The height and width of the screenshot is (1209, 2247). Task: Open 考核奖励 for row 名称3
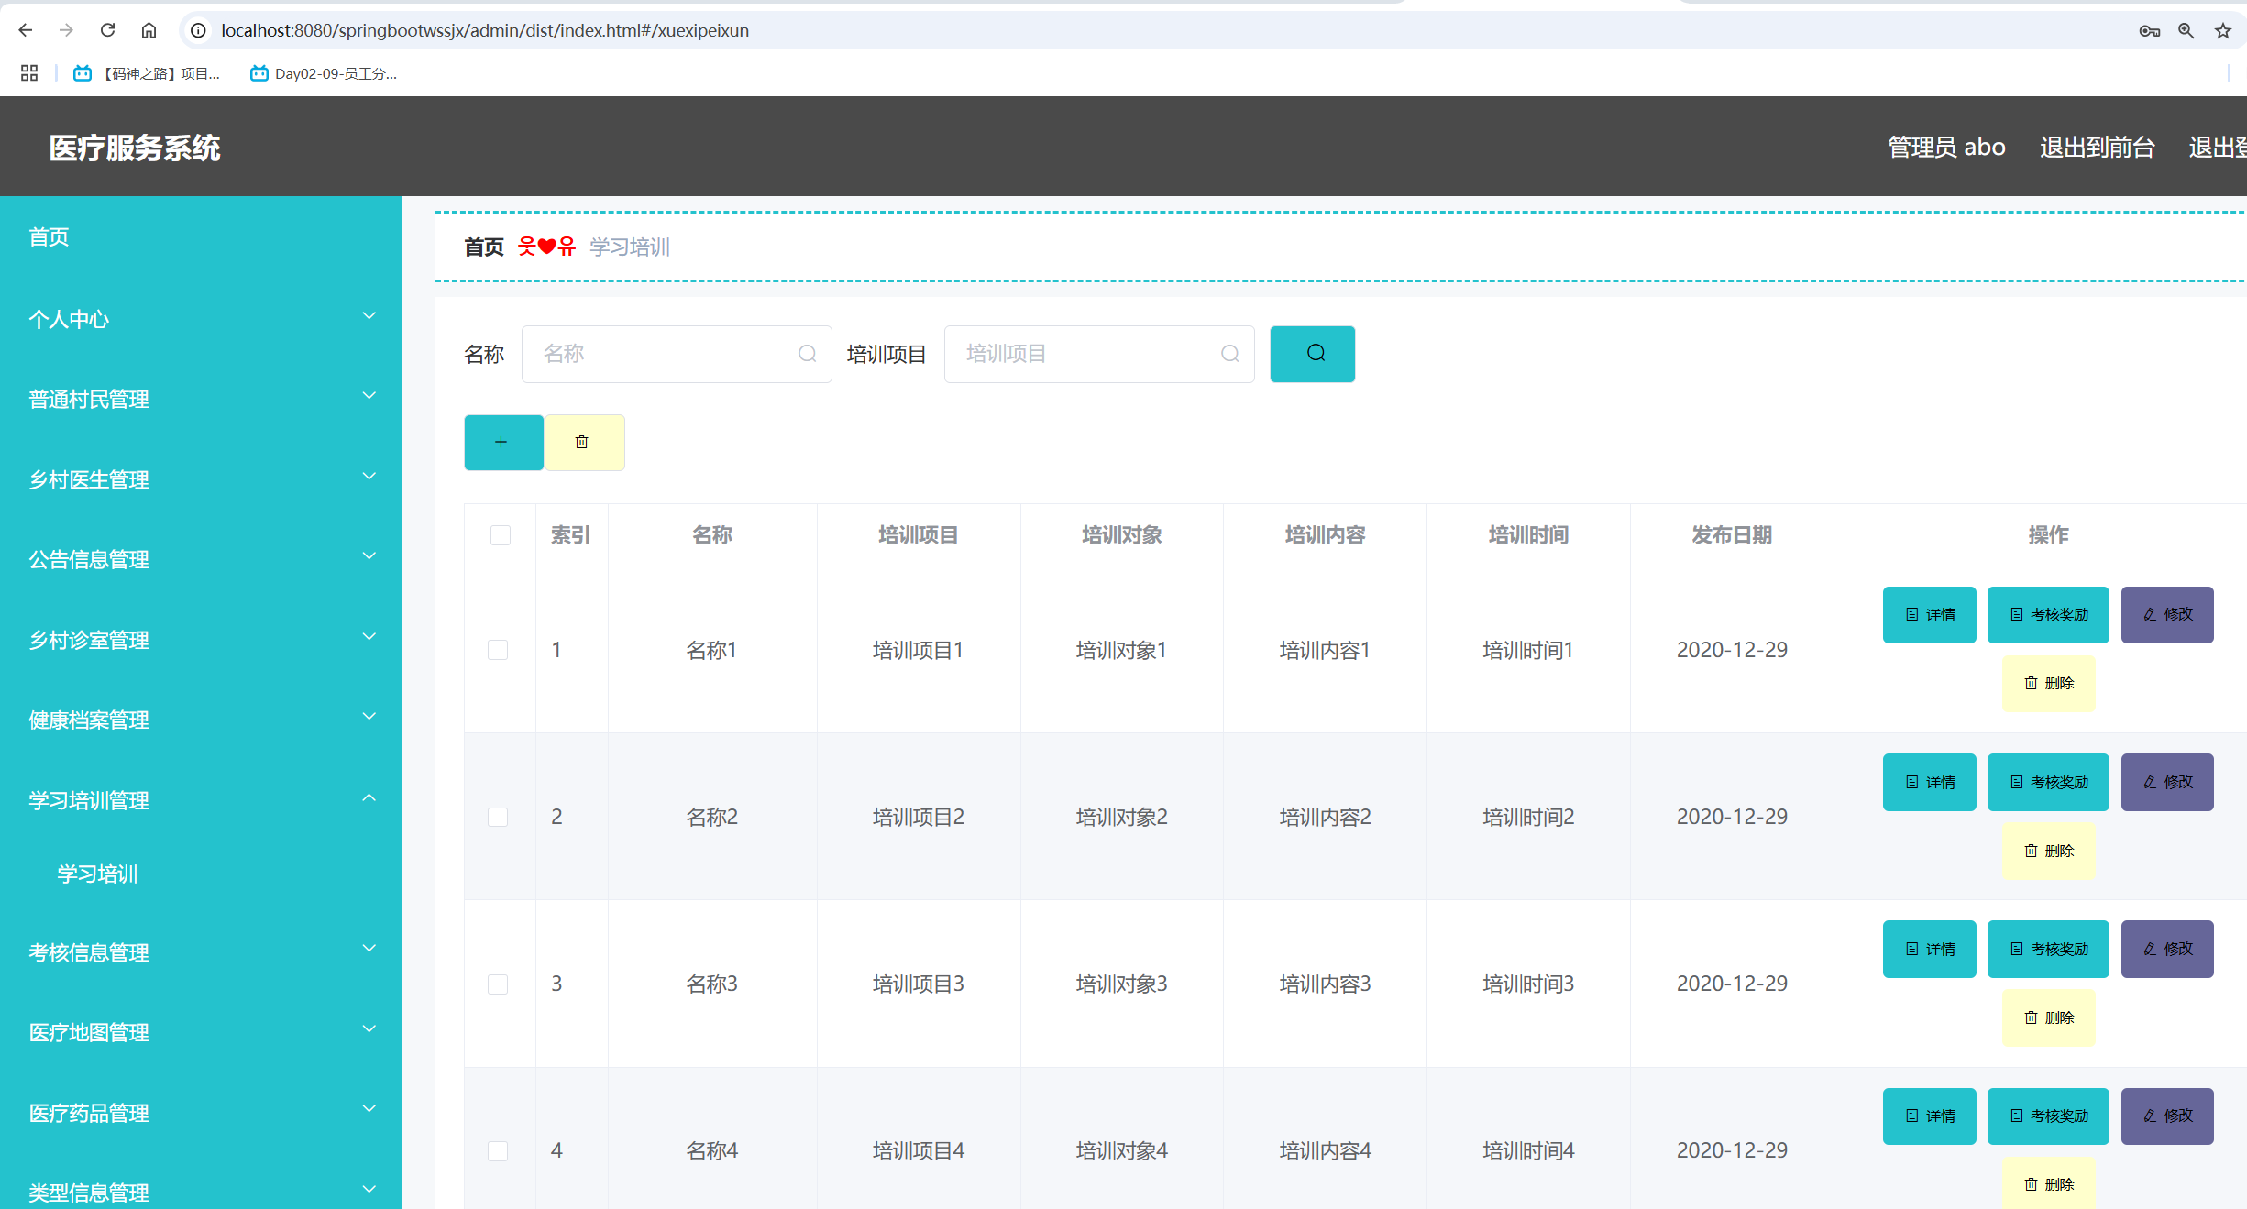point(2048,949)
